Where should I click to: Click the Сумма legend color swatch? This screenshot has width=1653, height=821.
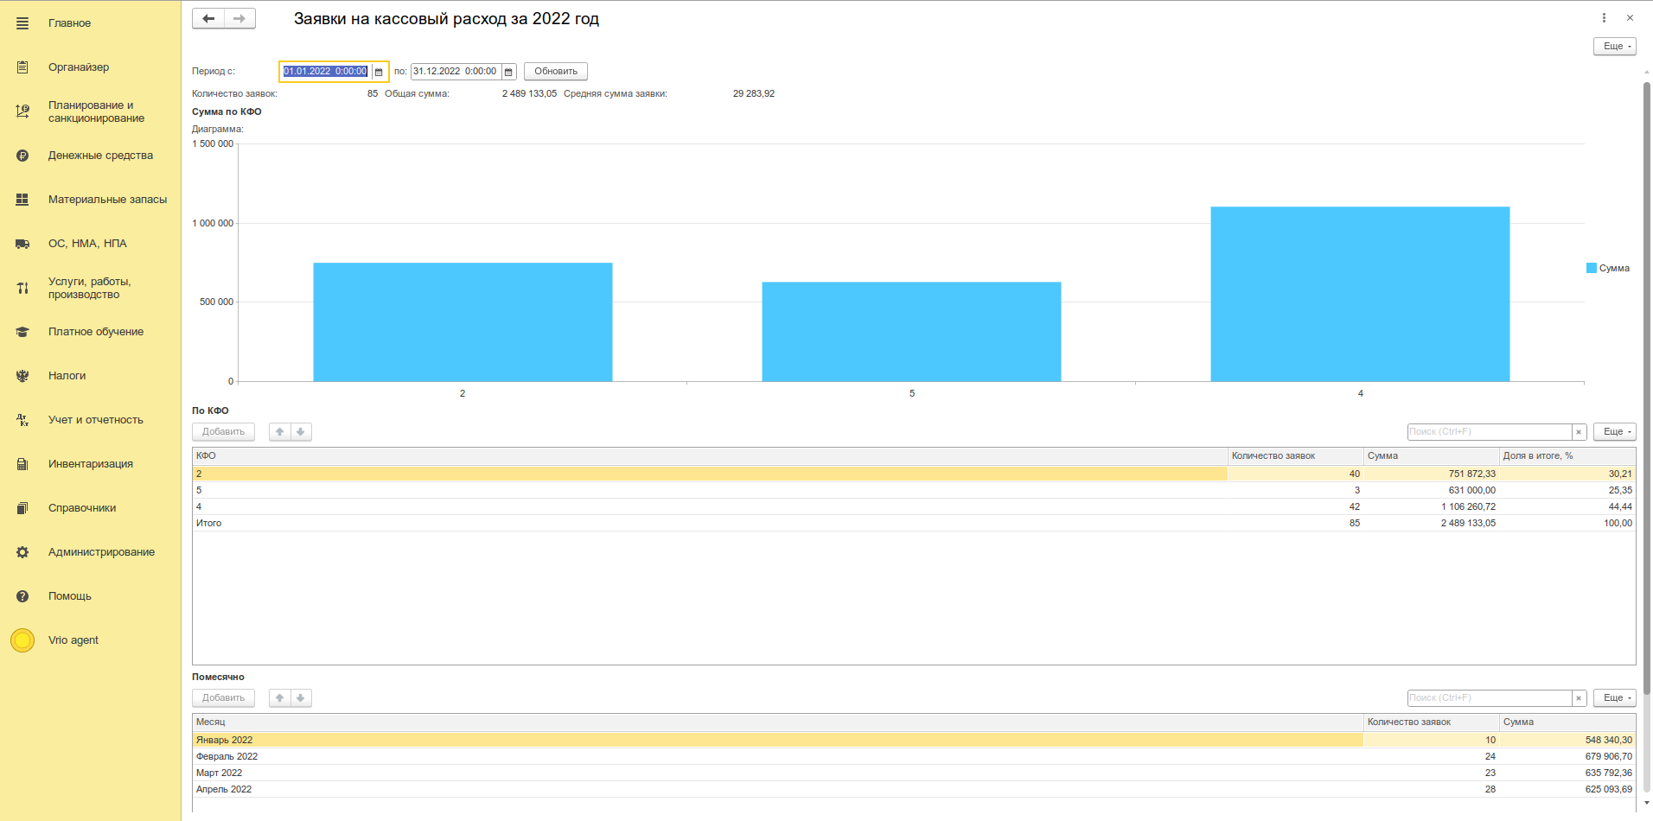(1592, 268)
